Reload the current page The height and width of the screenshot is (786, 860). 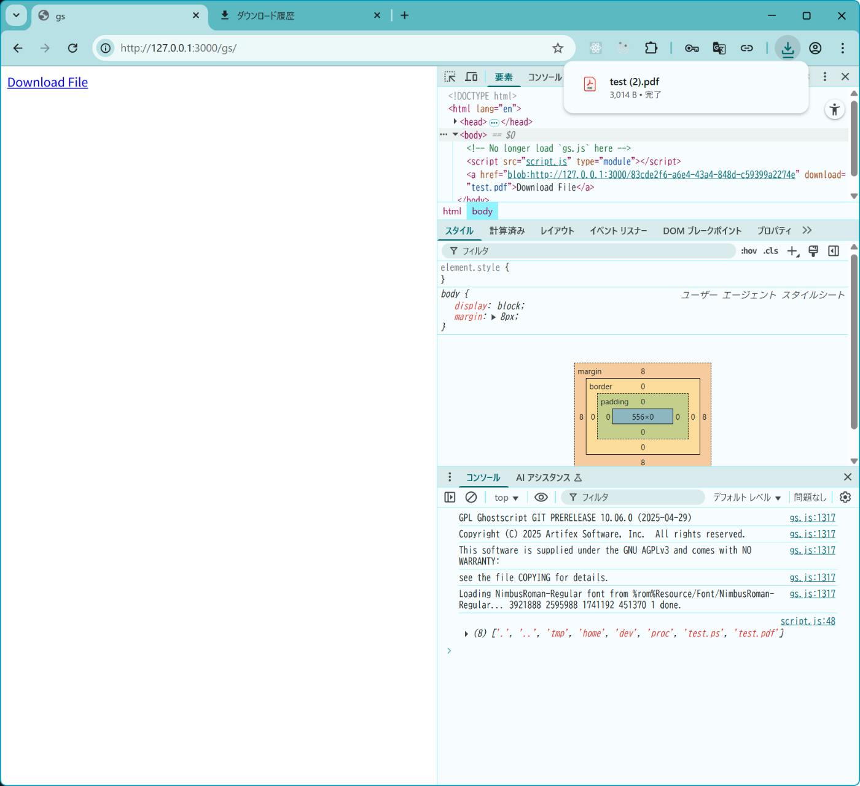(x=72, y=48)
